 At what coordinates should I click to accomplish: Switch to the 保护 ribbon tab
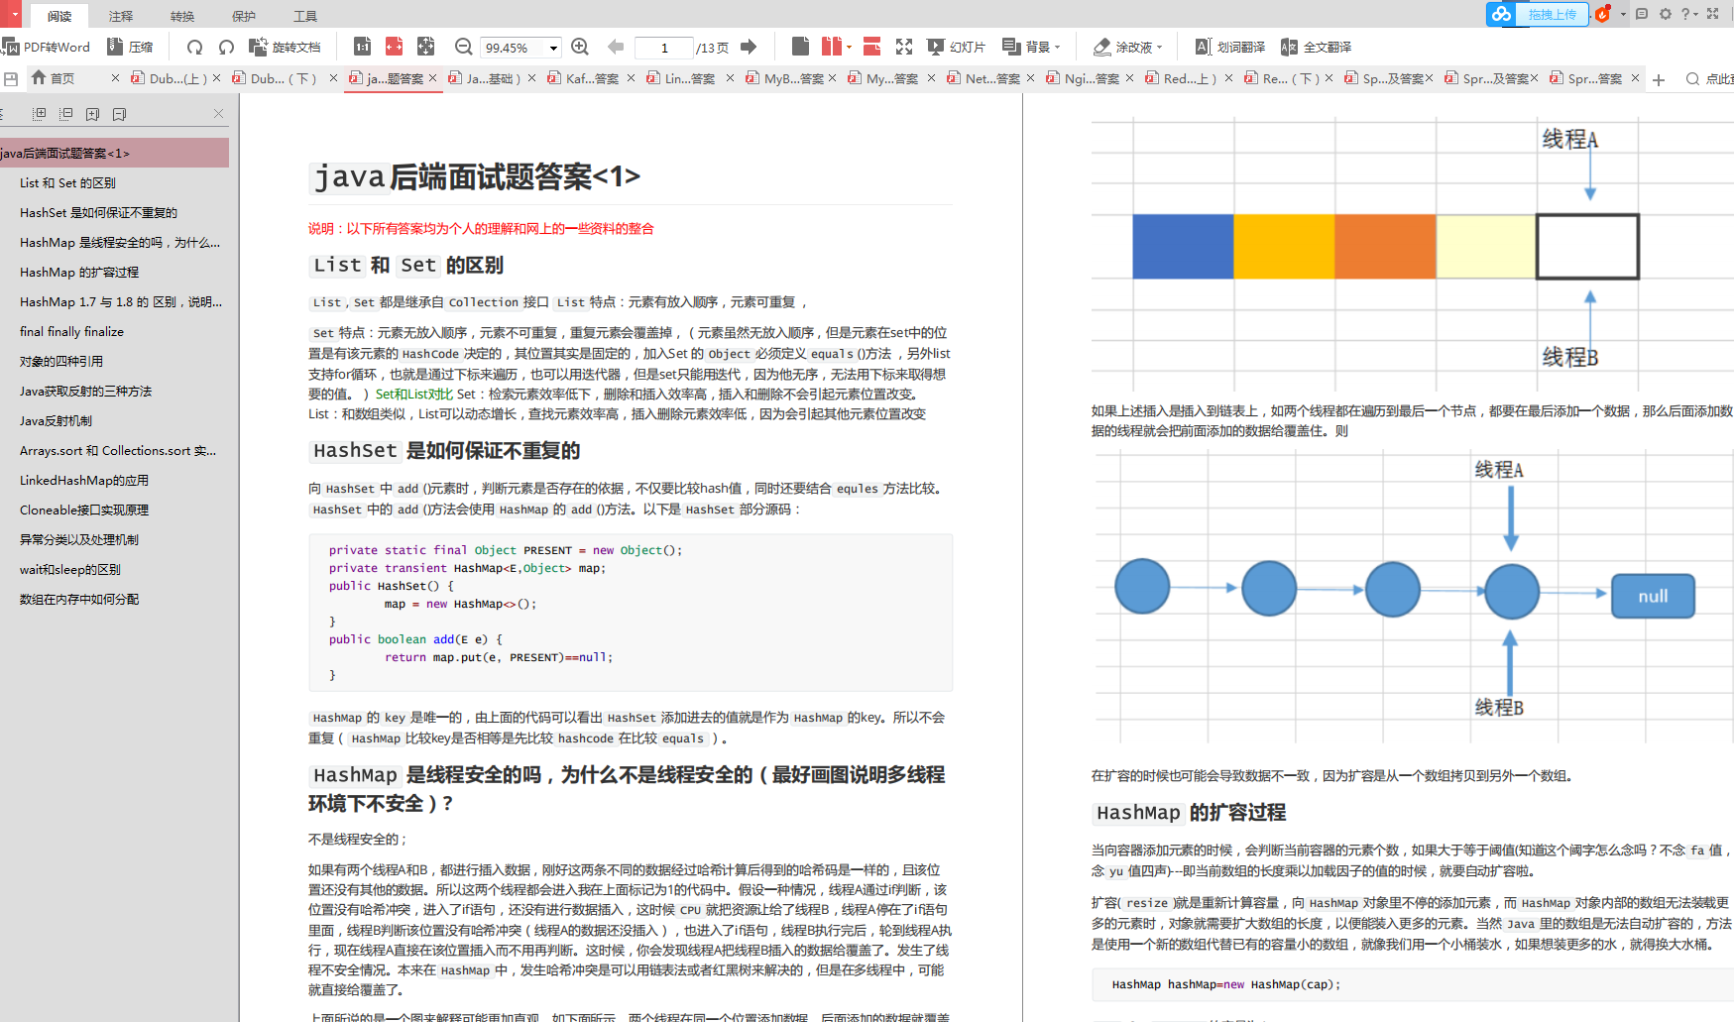coord(244,16)
